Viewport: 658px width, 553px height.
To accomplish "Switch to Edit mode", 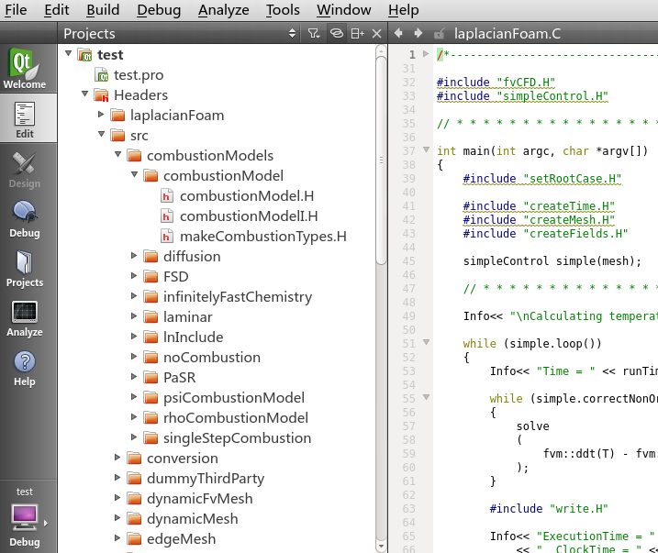I will (x=25, y=118).
